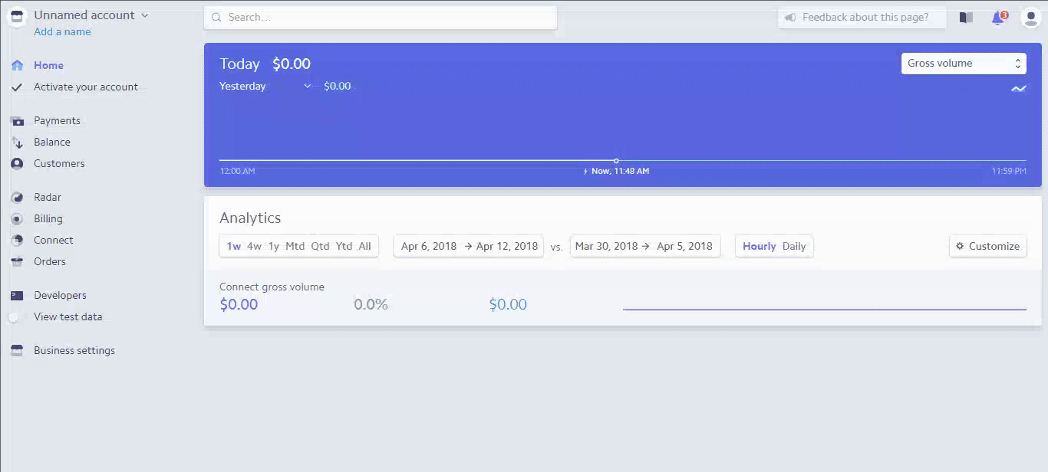Screen dimensions: 1048x472
Task: Open the Mar 30 – Apr 5 comparison range
Action: 644,246
